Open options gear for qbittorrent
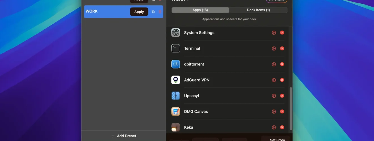 [274, 64]
